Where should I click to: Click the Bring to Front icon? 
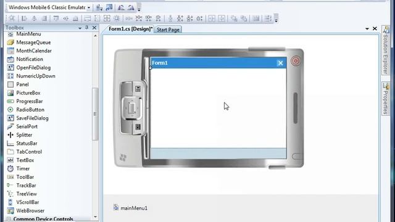pos(234,18)
